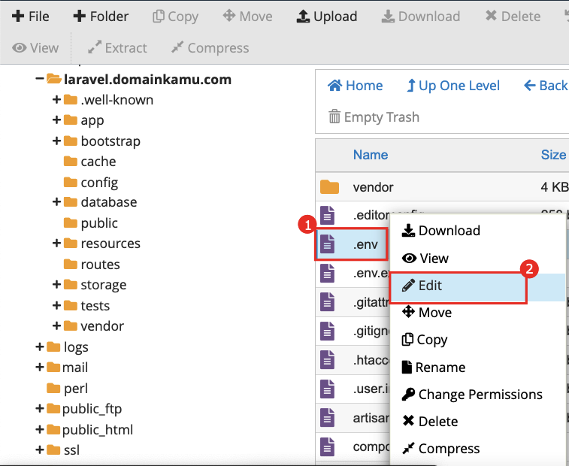Choose Download in the context menu
The image size is (569, 466).
pos(441,231)
